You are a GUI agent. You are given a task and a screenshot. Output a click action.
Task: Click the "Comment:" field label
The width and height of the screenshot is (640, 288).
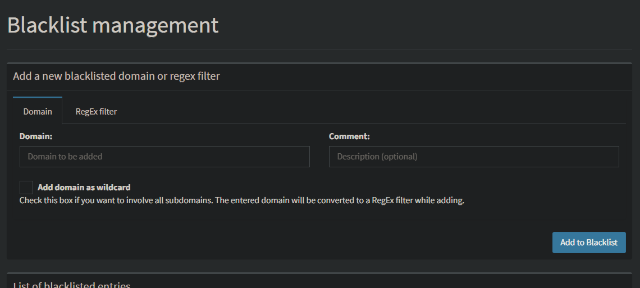click(349, 136)
